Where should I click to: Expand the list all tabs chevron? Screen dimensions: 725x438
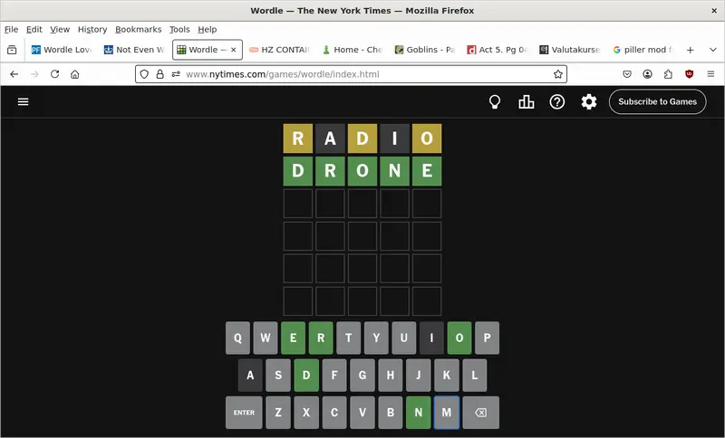[x=712, y=50]
